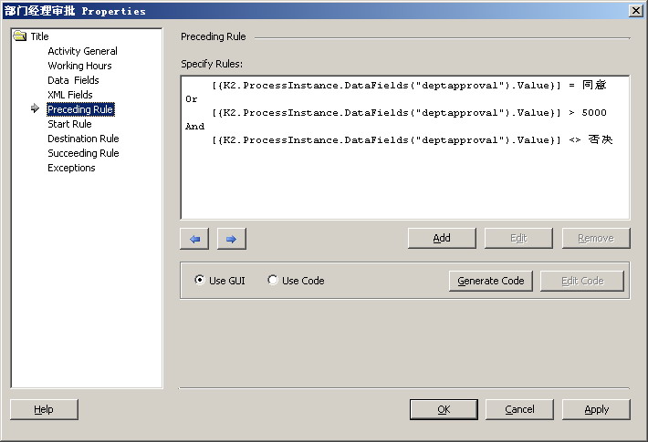The height and width of the screenshot is (442, 648).
Task: Click the Or operator in rules list
Action: coord(192,99)
